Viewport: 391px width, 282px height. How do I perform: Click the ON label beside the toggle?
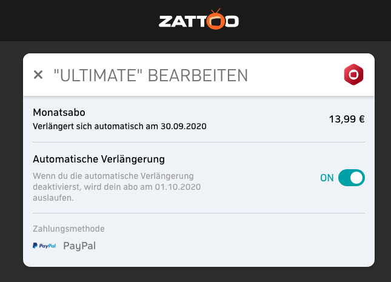pyautogui.click(x=327, y=178)
